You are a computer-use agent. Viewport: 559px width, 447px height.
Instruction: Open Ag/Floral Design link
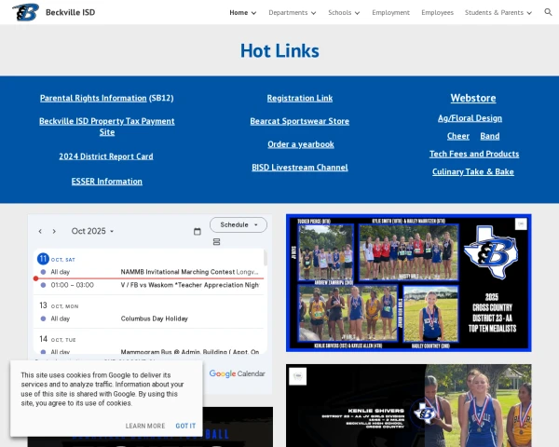pos(470,118)
